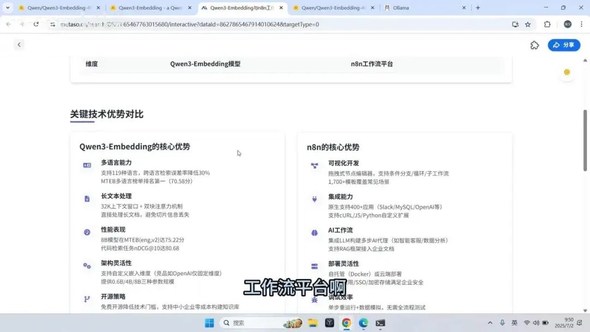
Task: Open Microsoft Edge from the taskbar
Action: pos(363,323)
